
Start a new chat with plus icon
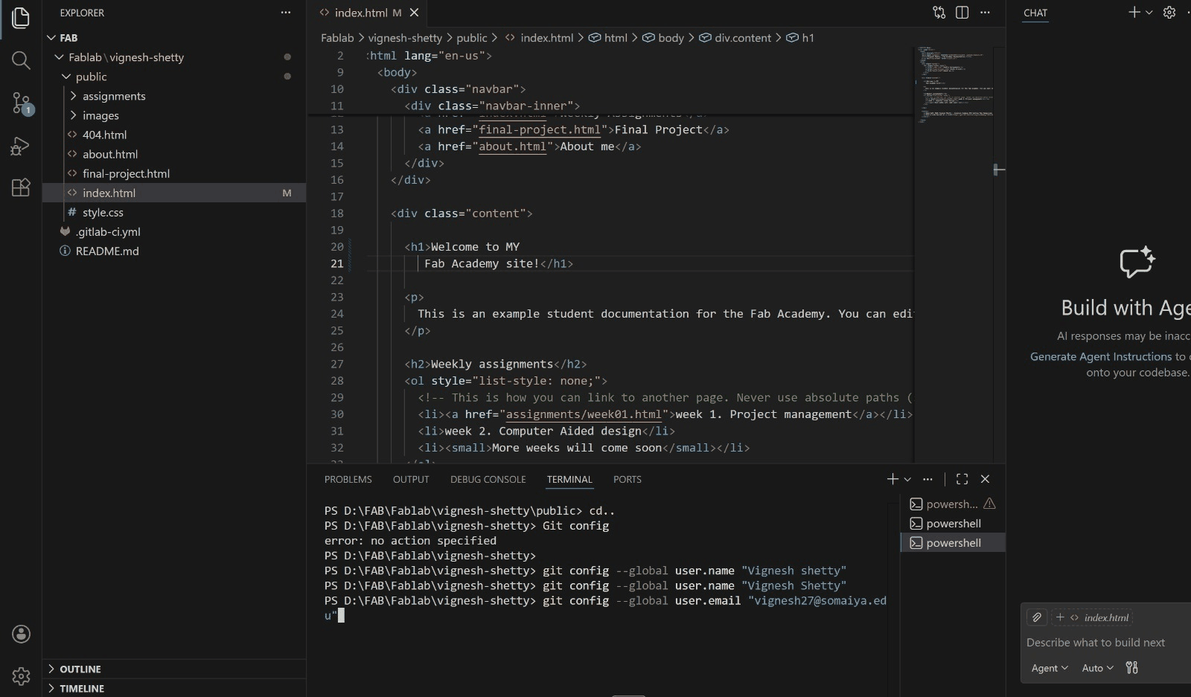1134,12
